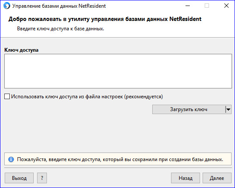235x188 pixels.
Task: Click the hint text about saved access key
Action: click(120, 159)
